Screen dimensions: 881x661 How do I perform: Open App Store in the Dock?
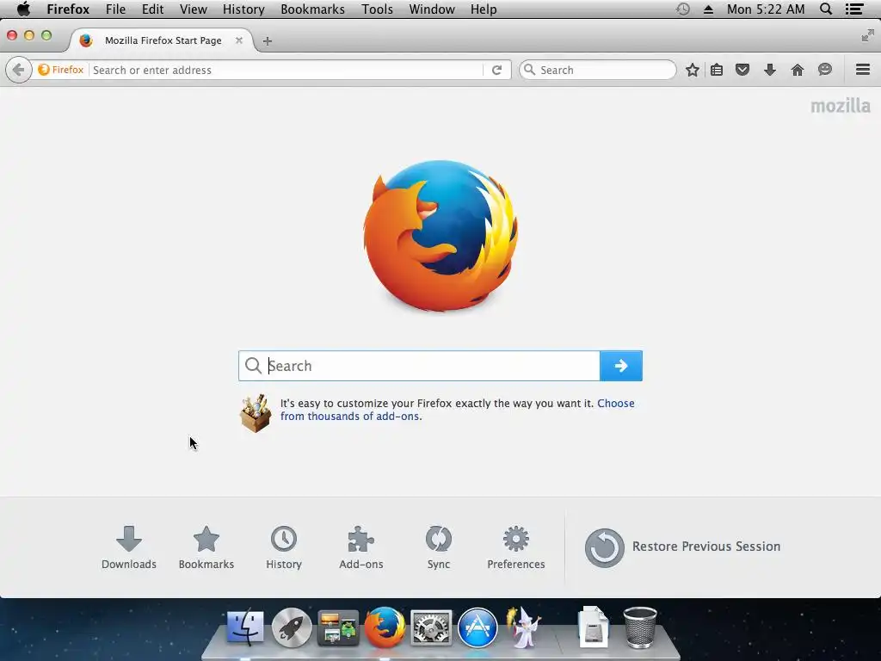click(477, 627)
